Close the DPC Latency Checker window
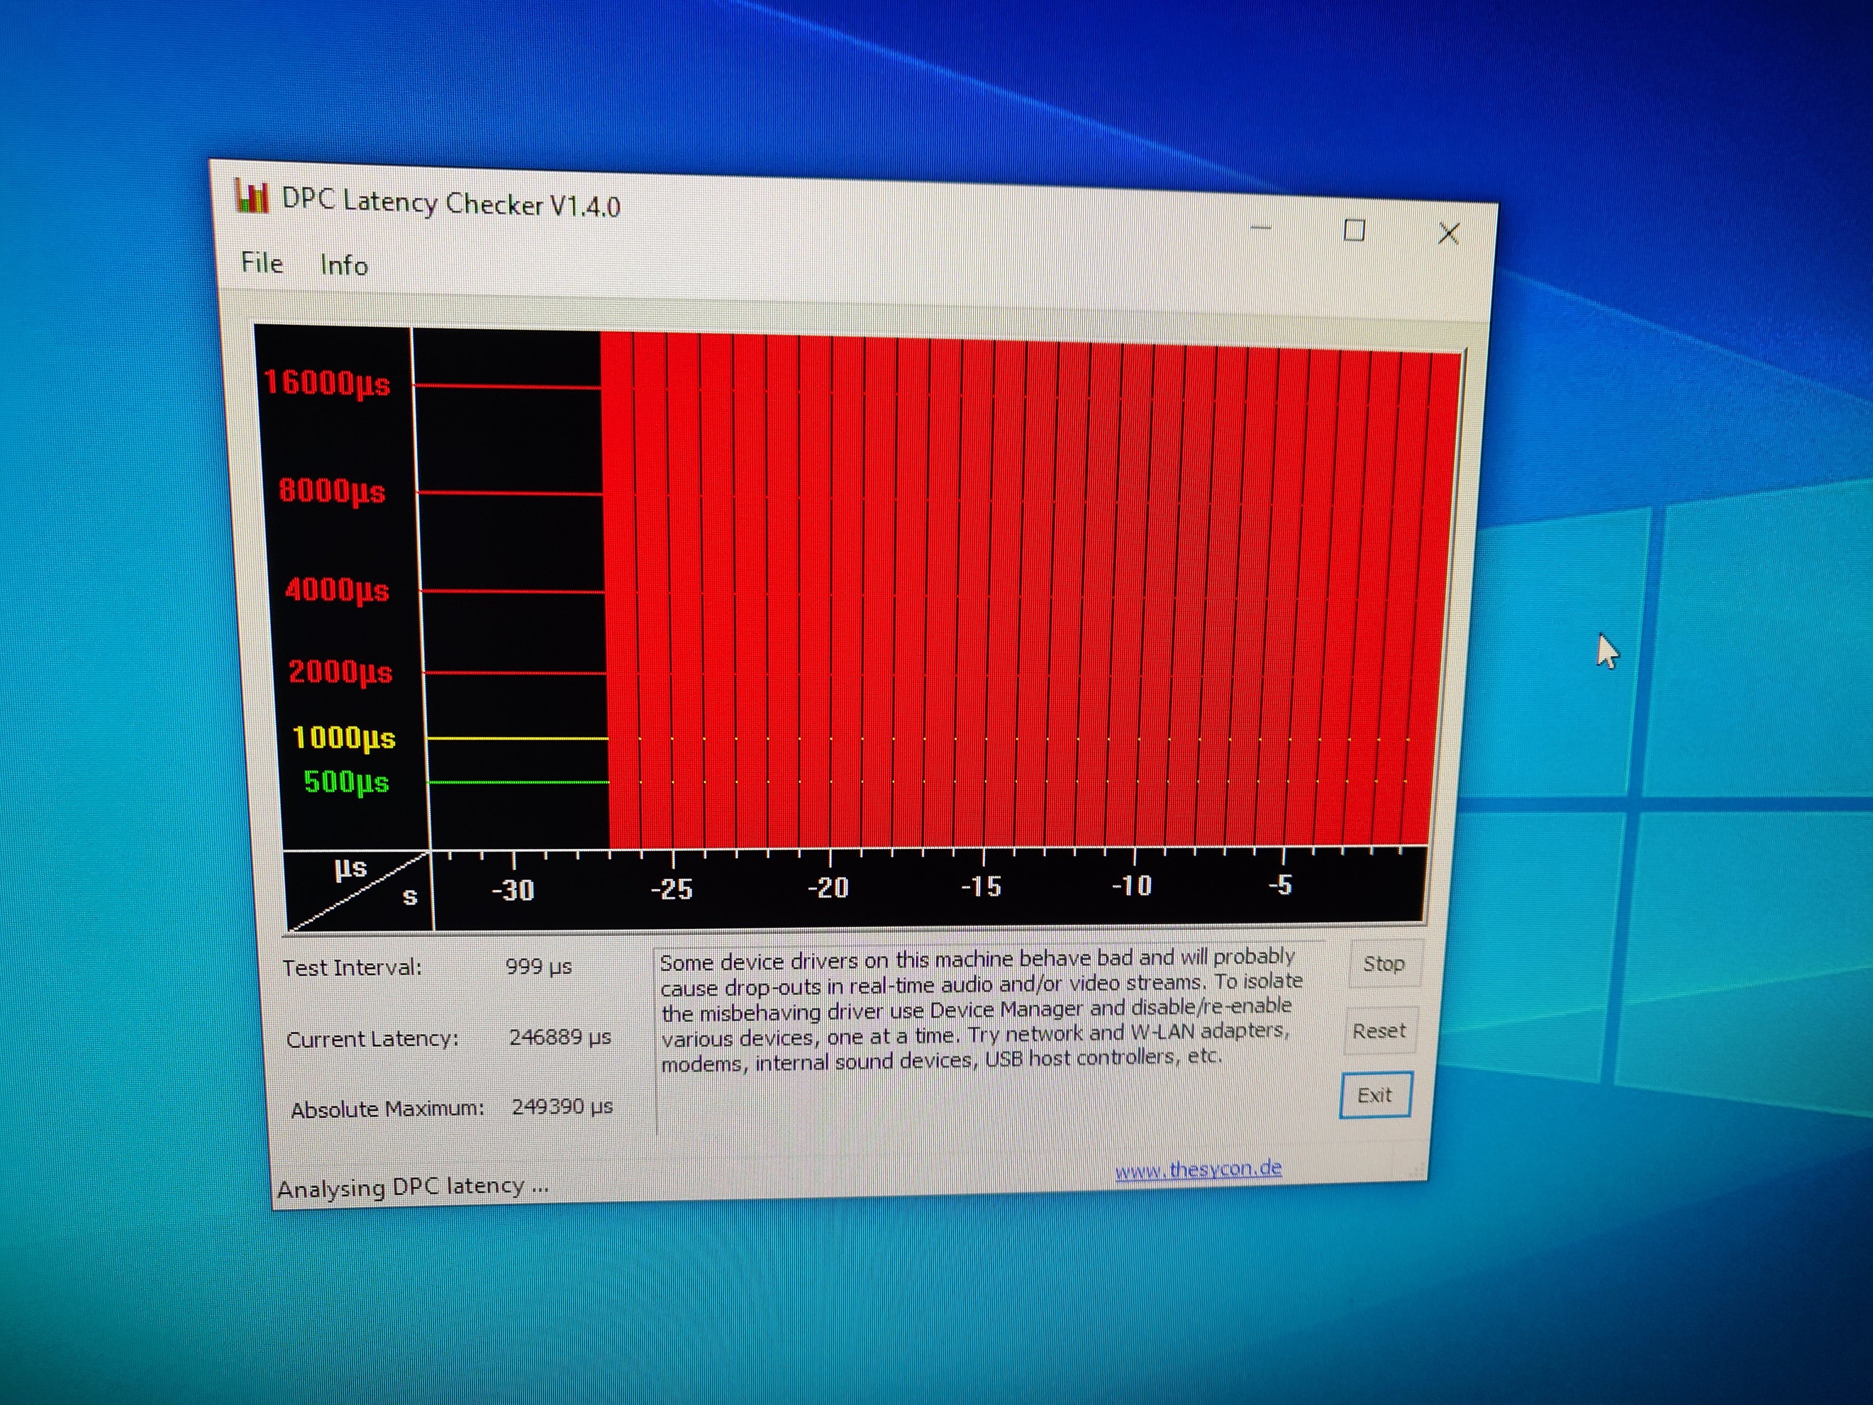Screen dimensions: 1873x1405 tap(1448, 233)
